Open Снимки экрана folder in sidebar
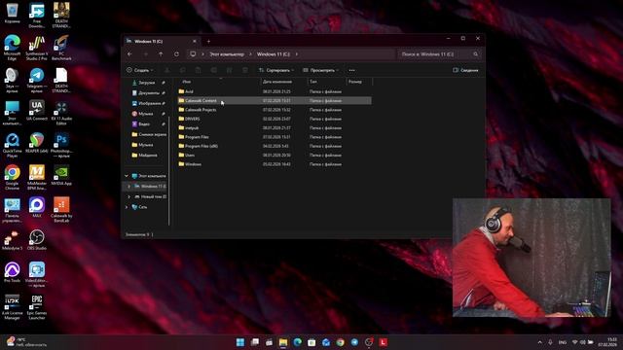The height and width of the screenshot is (350, 623). (x=149, y=134)
